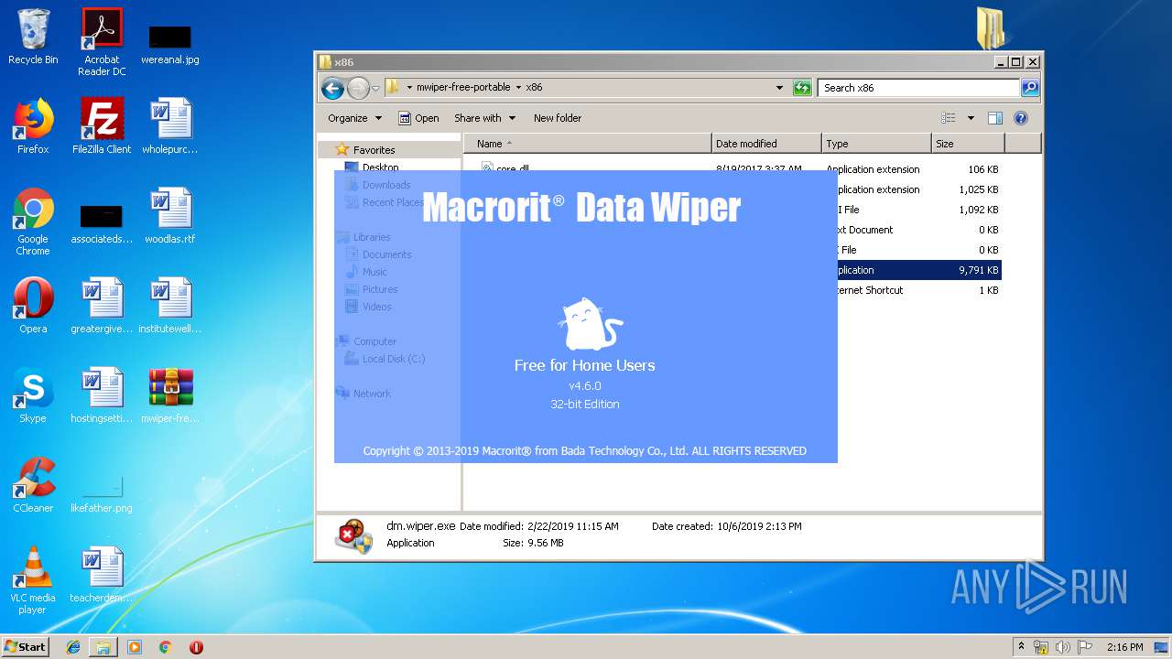Select greatergive... Word document
The width and height of the screenshot is (1172, 659).
pyautogui.click(x=102, y=306)
